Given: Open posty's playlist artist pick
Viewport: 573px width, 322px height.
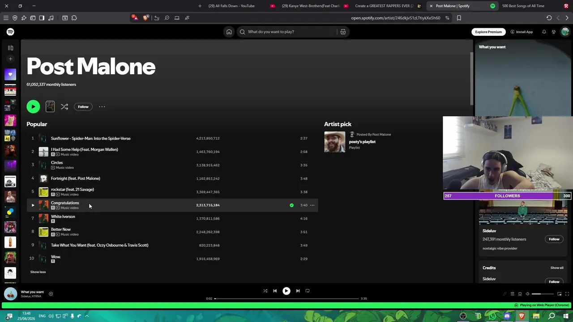Looking at the screenshot, I should point(362,142).
